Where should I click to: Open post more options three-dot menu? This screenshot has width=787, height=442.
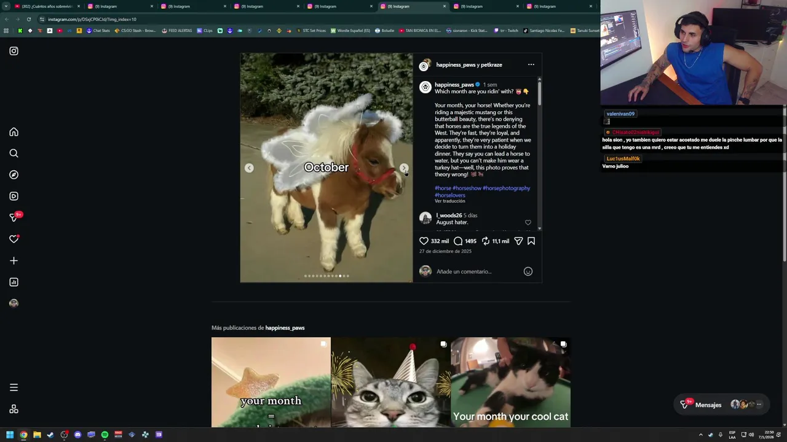coord(531,64)
